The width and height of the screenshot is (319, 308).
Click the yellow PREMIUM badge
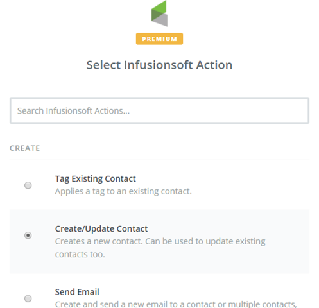[x=159, y=38]
